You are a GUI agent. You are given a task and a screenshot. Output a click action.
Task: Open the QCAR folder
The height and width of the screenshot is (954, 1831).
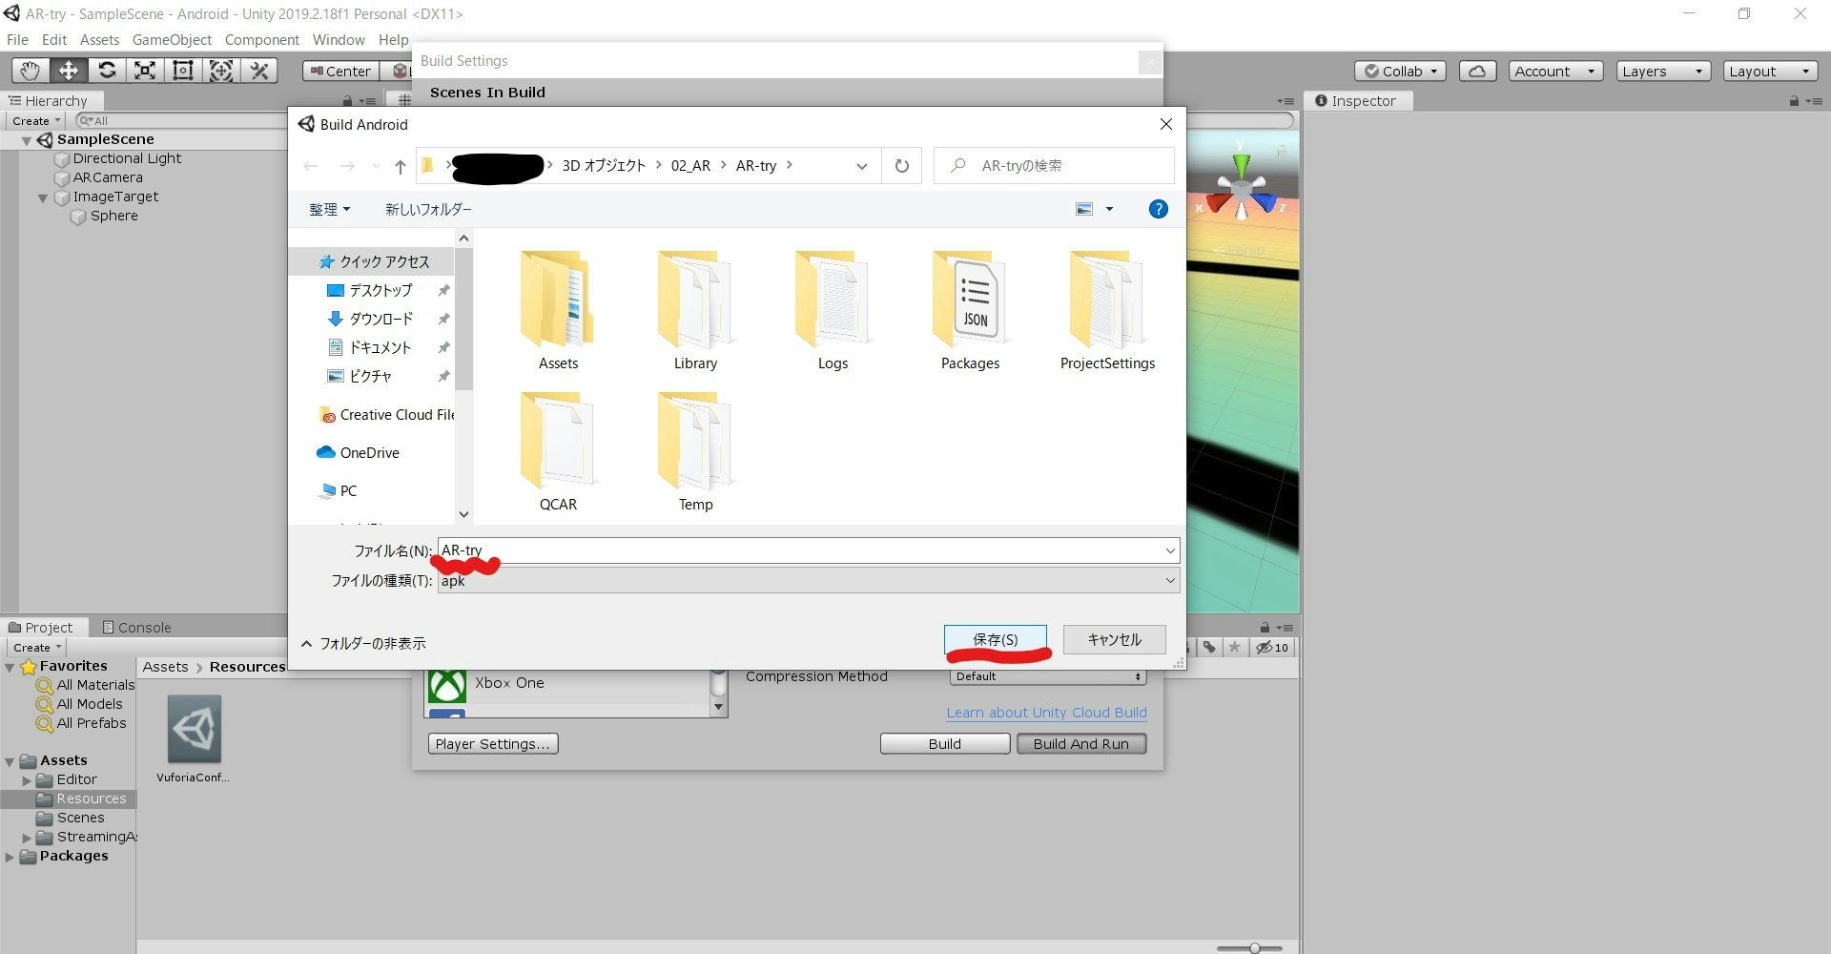pos(558,452)
